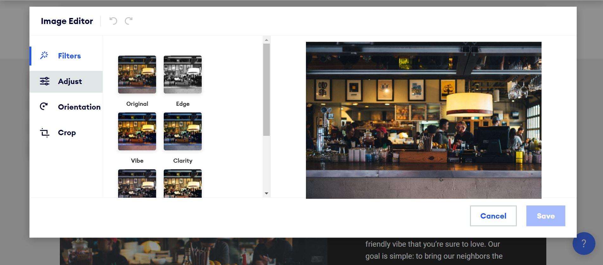Click the Adjust sliders icon
The height and width of the screenshot is (265, 603).
click(45, 81)
